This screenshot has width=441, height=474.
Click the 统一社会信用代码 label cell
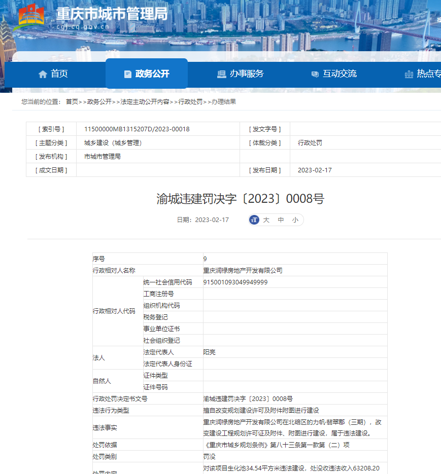173,282
